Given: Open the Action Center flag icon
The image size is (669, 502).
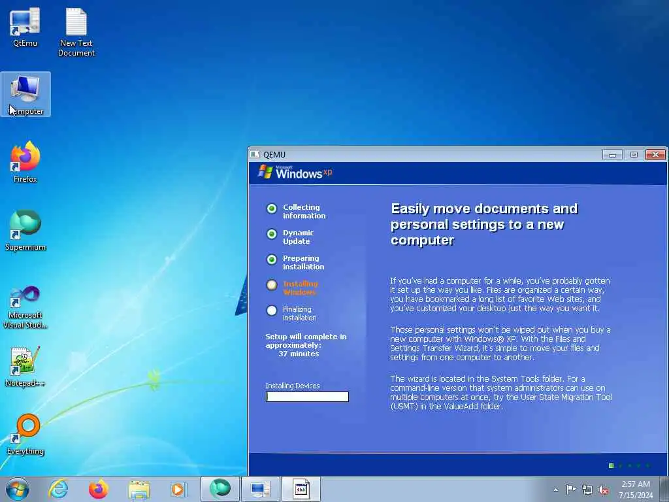Looking at the screenshot, I should coord(571,489).
